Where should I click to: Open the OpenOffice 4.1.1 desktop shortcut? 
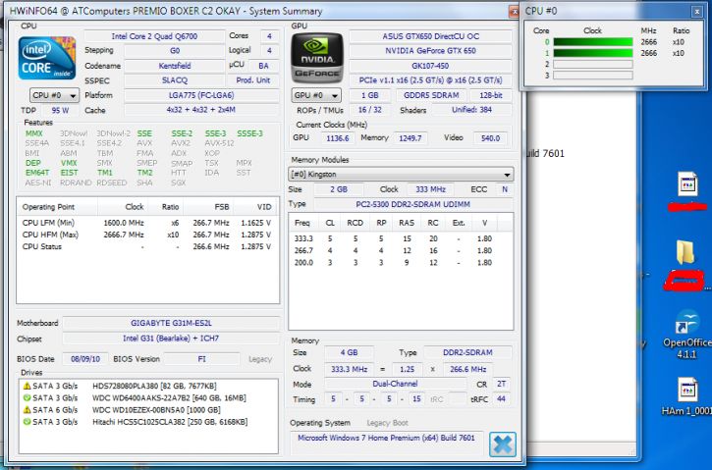[x=687, y=335]
